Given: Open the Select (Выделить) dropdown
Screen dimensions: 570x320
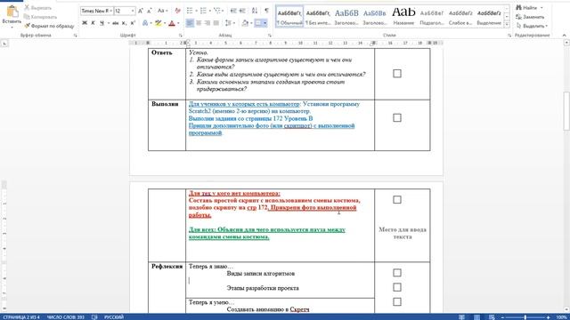Looking at the screenshot, I should coord(532,26).
